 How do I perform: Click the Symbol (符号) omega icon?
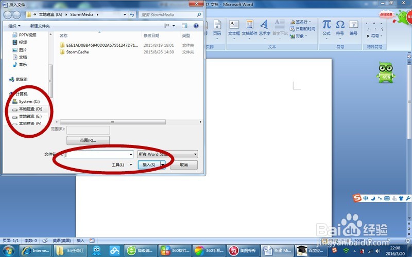point(340,28)
